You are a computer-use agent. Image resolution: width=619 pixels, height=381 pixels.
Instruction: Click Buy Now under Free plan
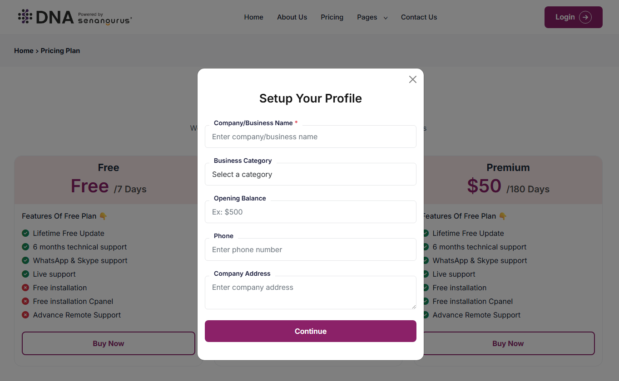click(x=108, y=343)
